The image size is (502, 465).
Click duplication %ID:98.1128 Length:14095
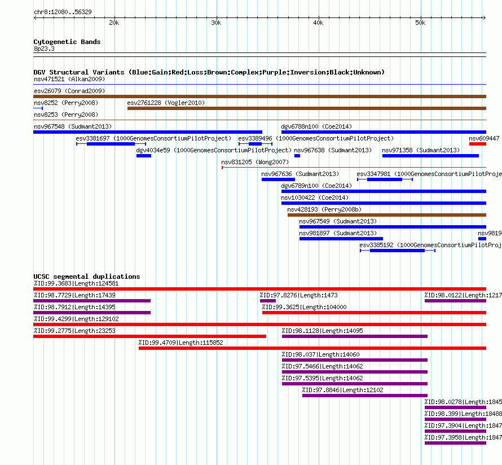click(355, 336)
